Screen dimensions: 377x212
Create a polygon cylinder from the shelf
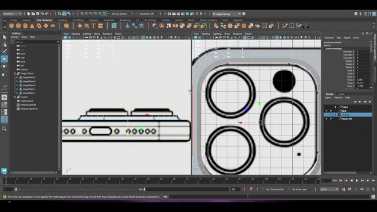pos(25,26)
